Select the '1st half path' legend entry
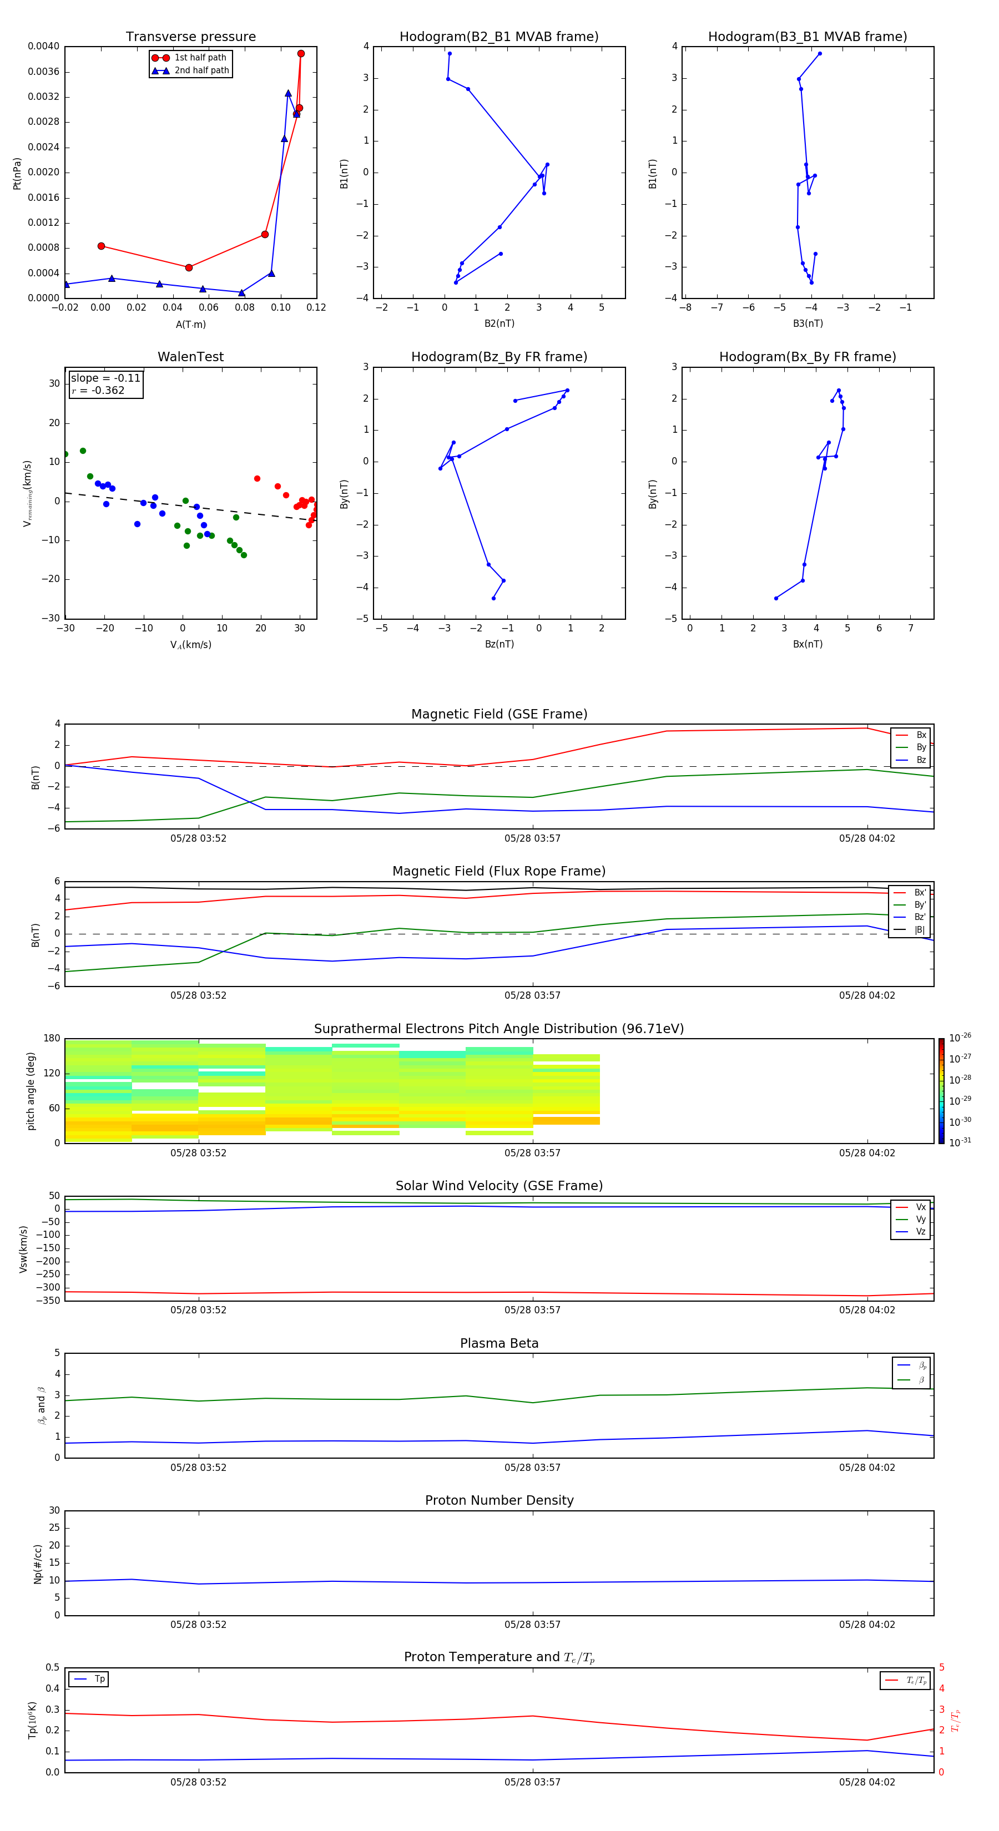 click(190, 58)
